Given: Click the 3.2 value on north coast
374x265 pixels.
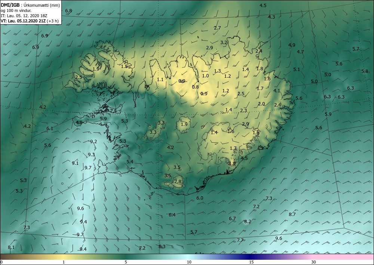Looking at the screenshot, I should 224,43.
